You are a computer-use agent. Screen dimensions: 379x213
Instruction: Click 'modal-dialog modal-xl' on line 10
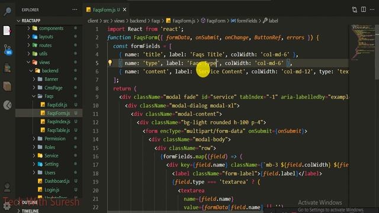(x=204, y=105)
